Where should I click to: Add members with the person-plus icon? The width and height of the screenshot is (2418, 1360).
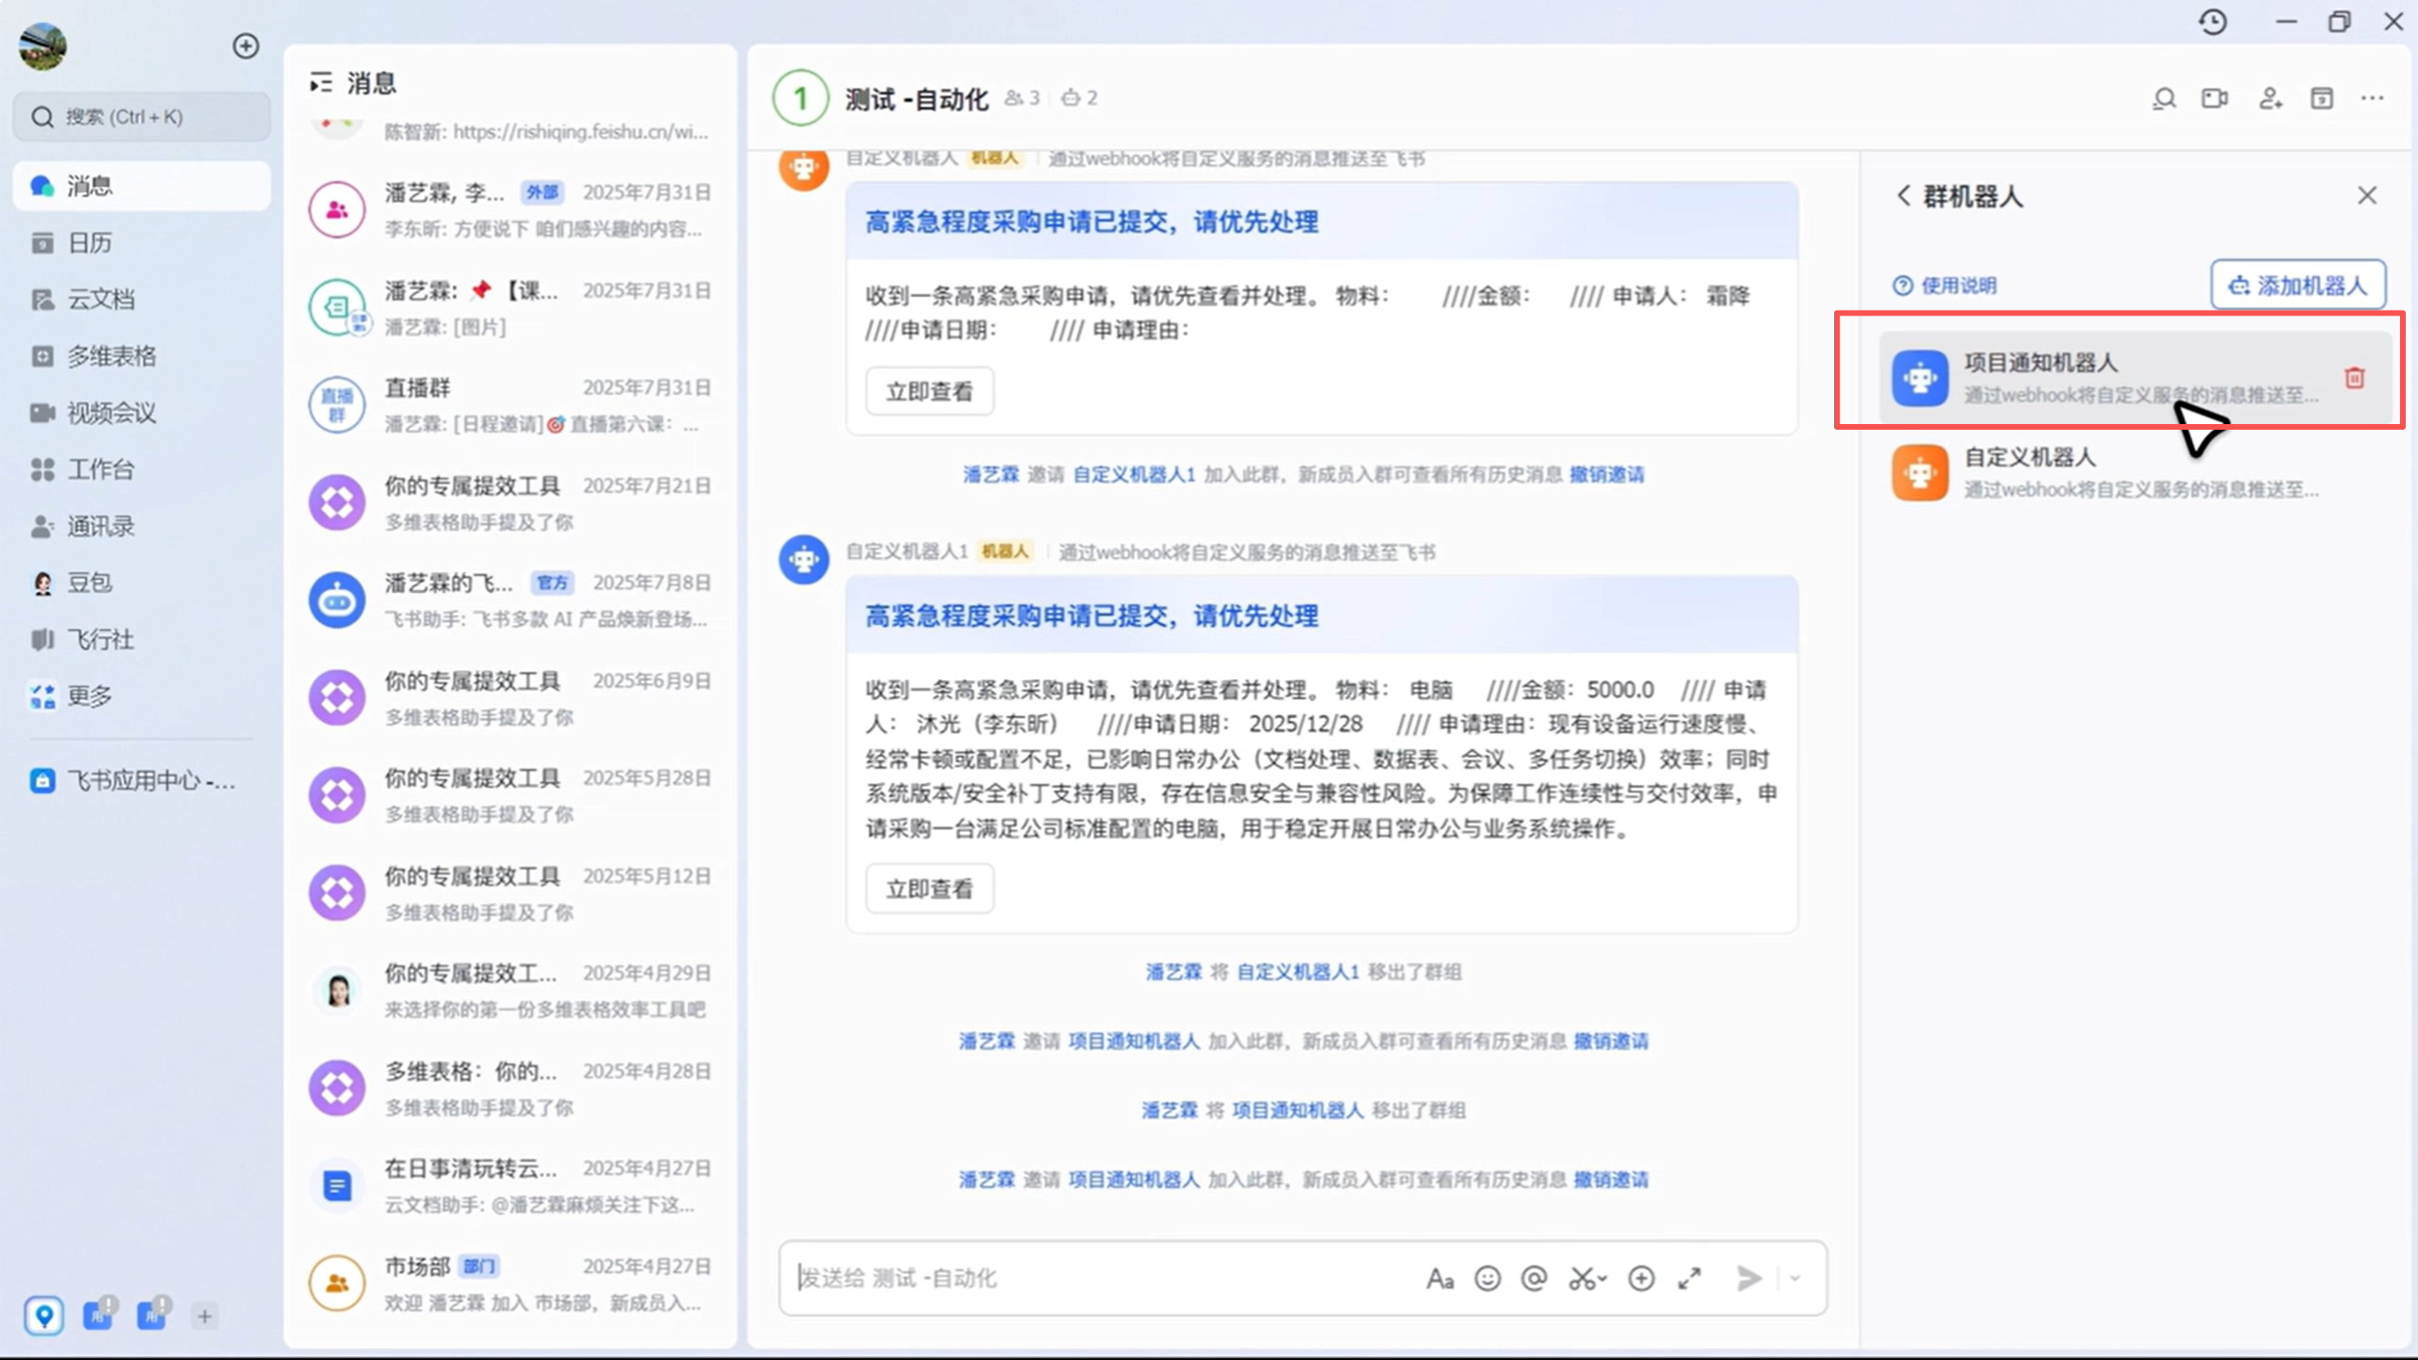coord(2270,98)
